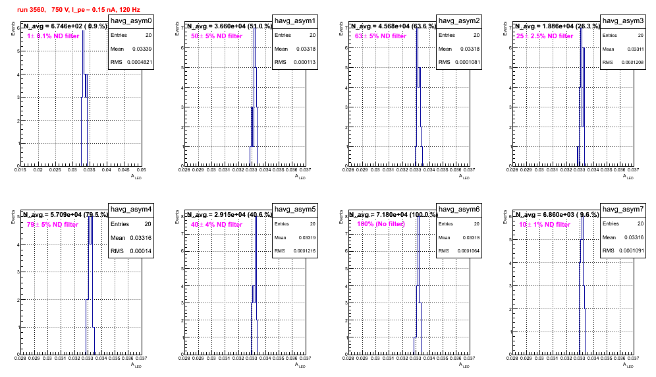The width and height of the screenshot is (656, 377).
Task: Click the N_avg = 7.180e+04 label
Action: pos(393,214)
